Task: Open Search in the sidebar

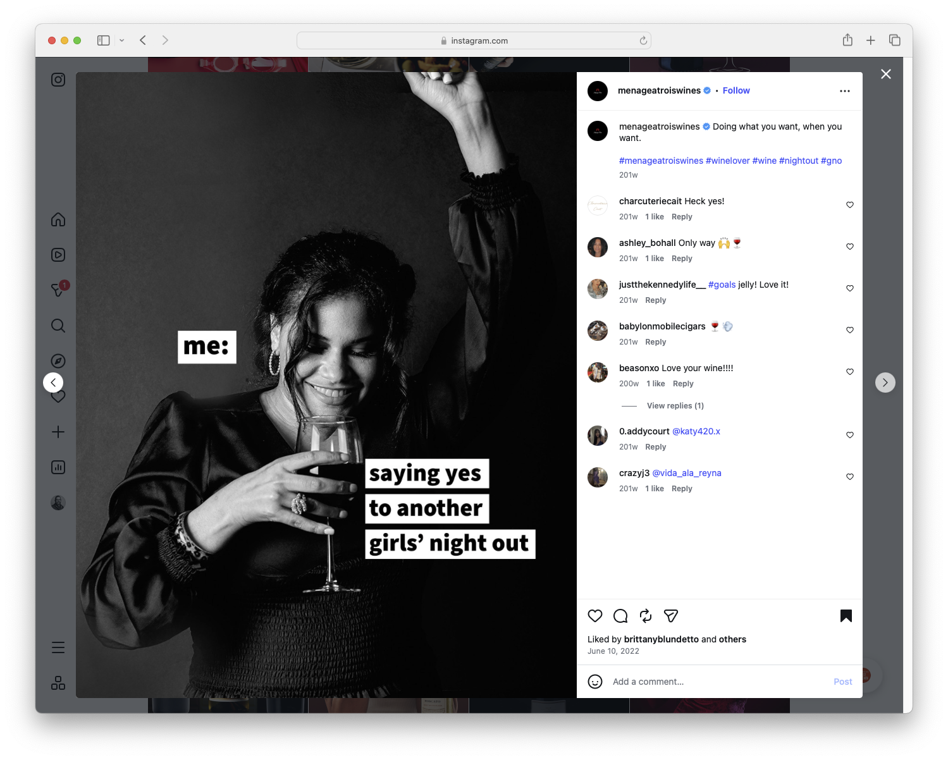Action: [58, 326]
